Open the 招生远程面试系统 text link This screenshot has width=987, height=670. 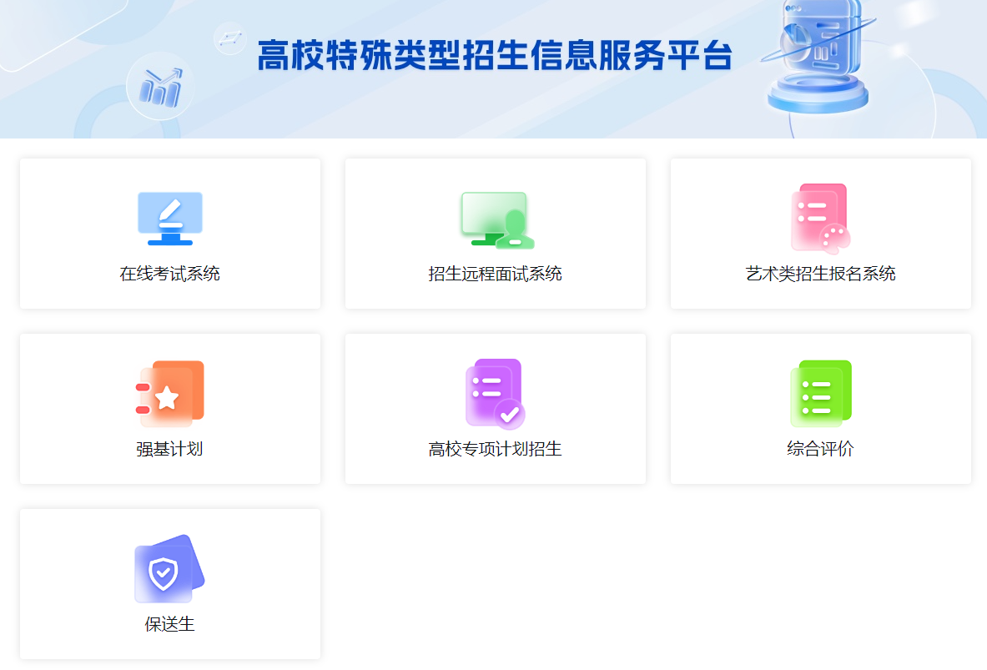coord(496,274)
